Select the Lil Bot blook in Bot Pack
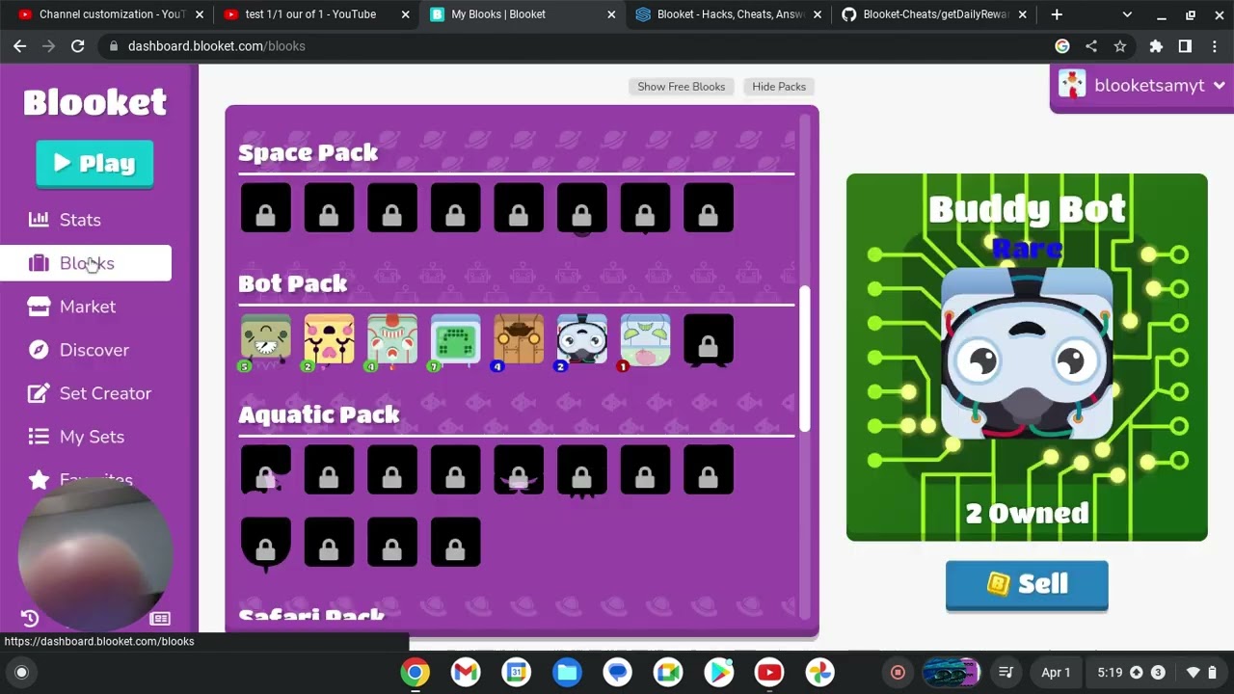This screenshot has height=694, width=1234. click(x=266, y=340)
